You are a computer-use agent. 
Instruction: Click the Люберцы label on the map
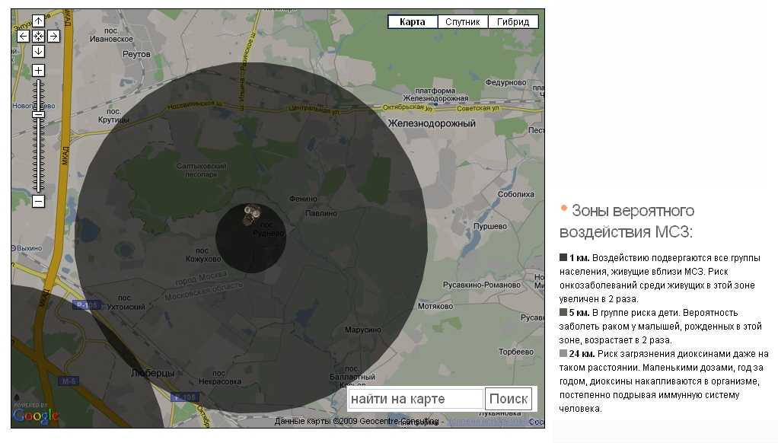(x=153, y=373)
